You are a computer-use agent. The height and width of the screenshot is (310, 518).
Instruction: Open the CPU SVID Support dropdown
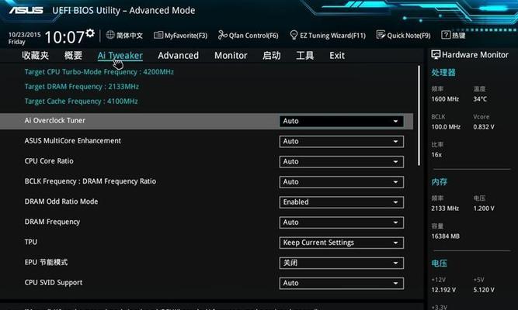341,284
